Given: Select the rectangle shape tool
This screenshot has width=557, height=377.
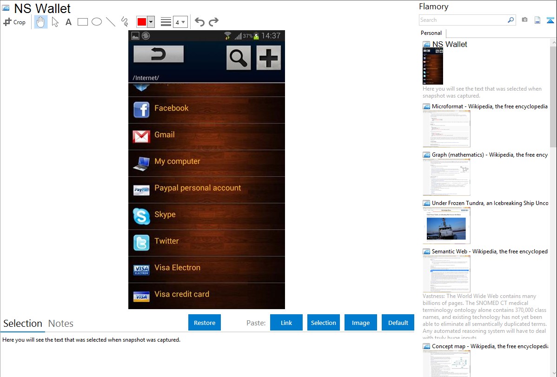Looking at the screenshot, I should pos(82,22).
